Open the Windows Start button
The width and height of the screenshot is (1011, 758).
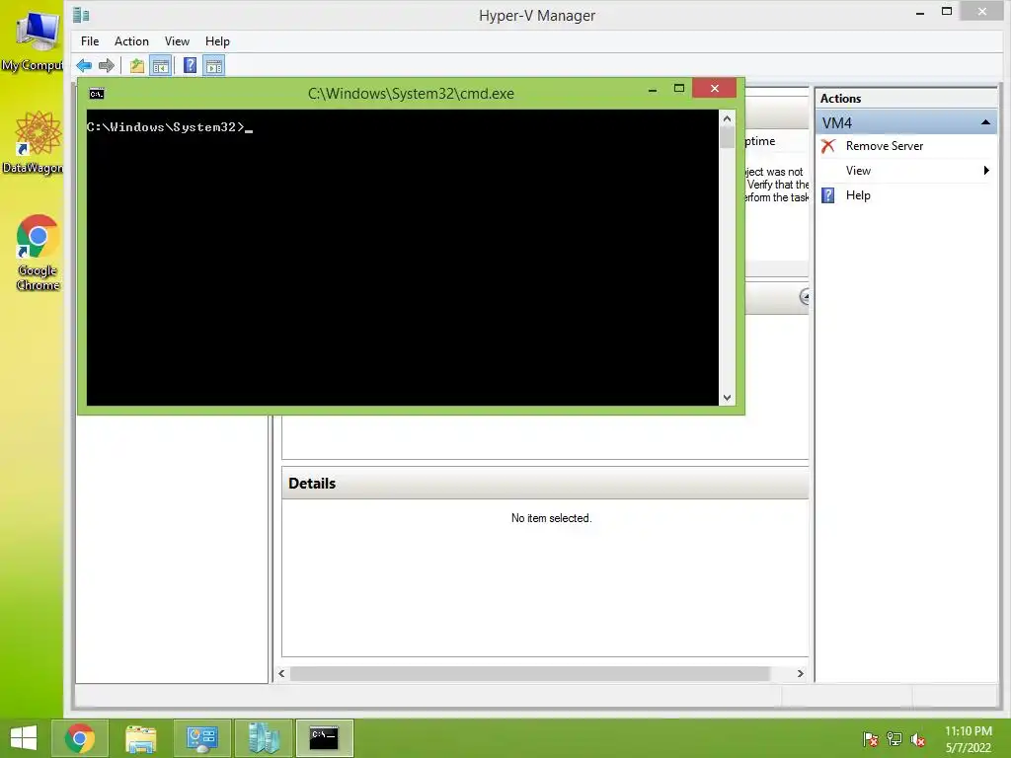(24, 738)
